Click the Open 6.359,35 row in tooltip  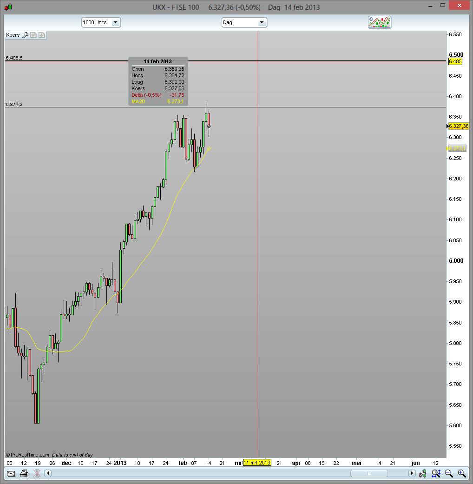pyautogui.click(x=158, y=69)
